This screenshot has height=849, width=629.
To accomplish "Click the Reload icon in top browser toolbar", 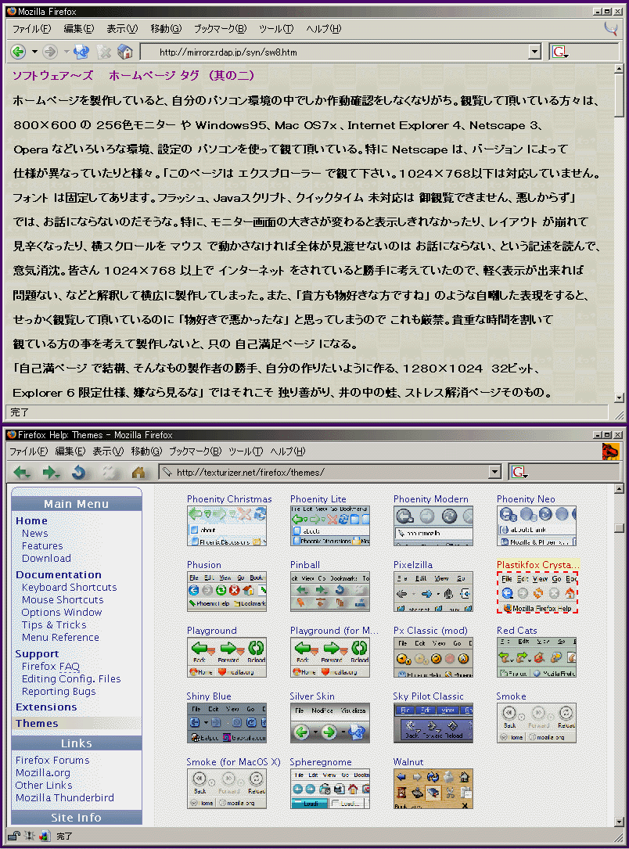I will pos(82,52).
